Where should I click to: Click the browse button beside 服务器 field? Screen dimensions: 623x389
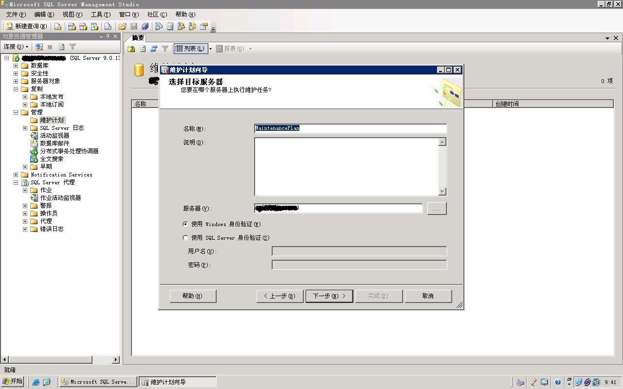coord(436,208)
